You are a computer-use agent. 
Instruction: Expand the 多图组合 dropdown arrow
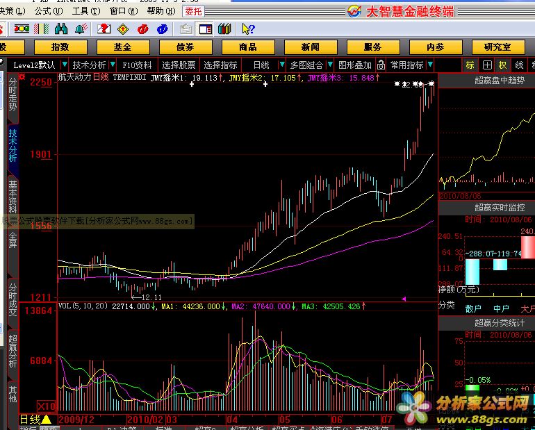(x=330, y=65)
